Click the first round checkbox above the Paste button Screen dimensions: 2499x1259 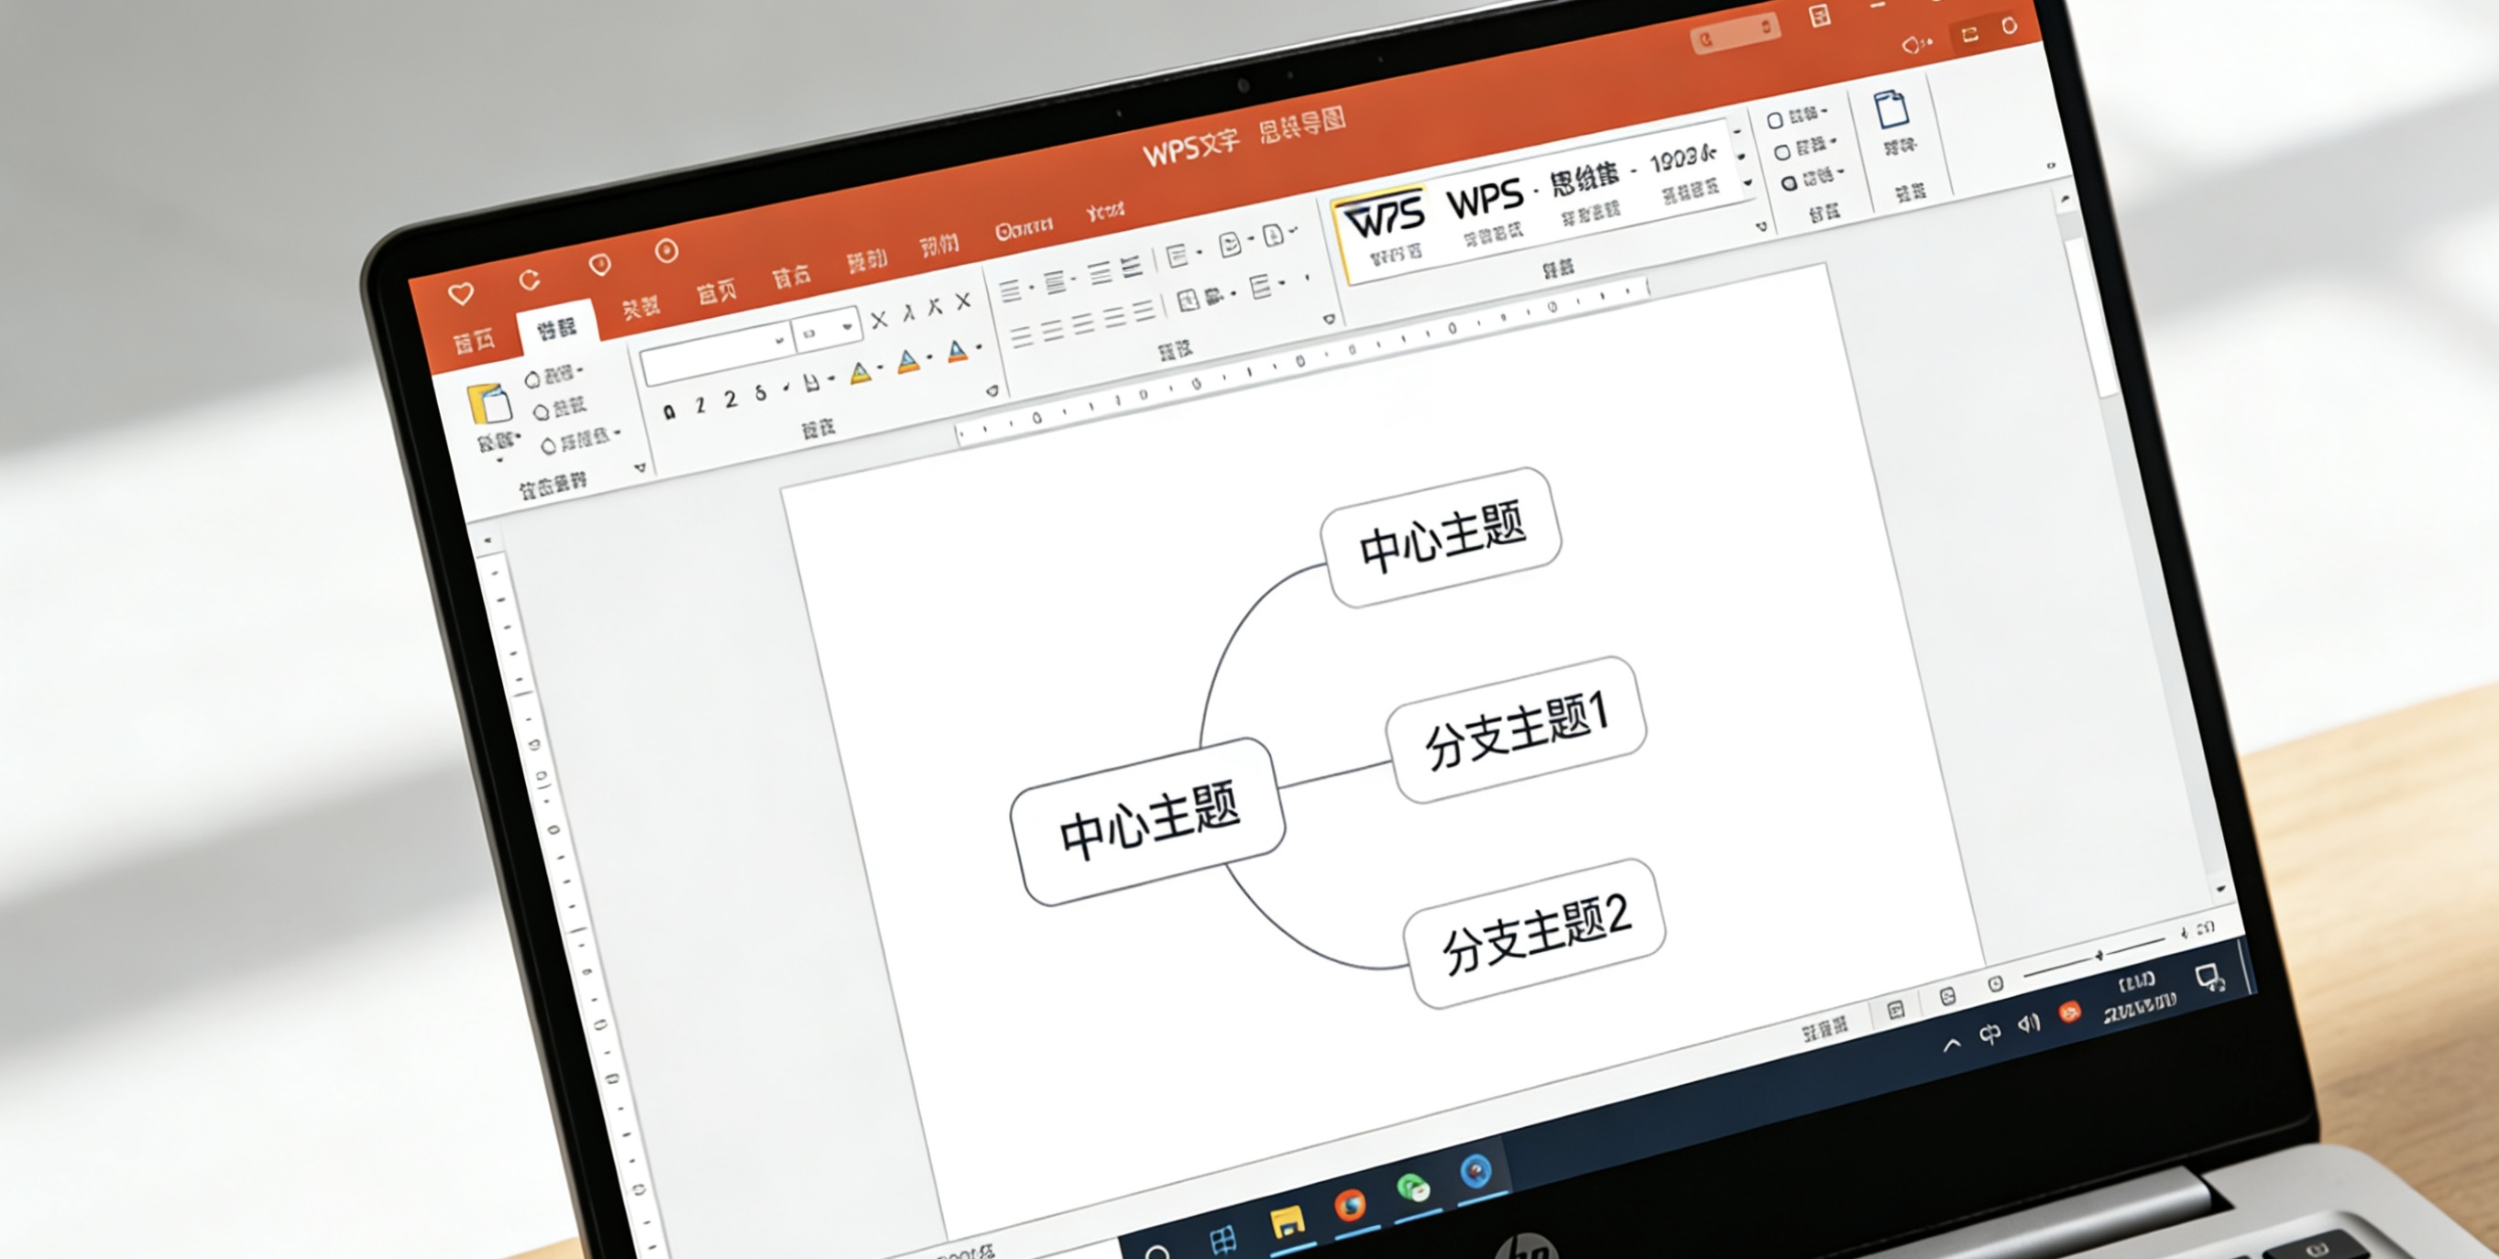coord(532,379)
